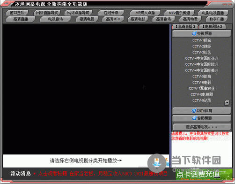This screenshot has width=235, height=184.
Task: Select the 数字广播 digital radio button
Action: (x=216, y=19)
